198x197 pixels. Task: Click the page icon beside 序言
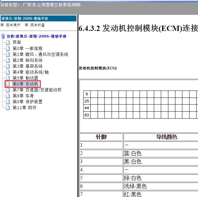pyautogui.click(x=8, y=42)
